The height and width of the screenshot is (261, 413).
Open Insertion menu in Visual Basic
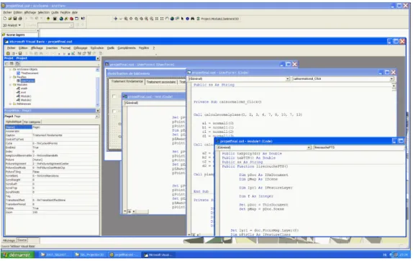click(x=52, y=48)
